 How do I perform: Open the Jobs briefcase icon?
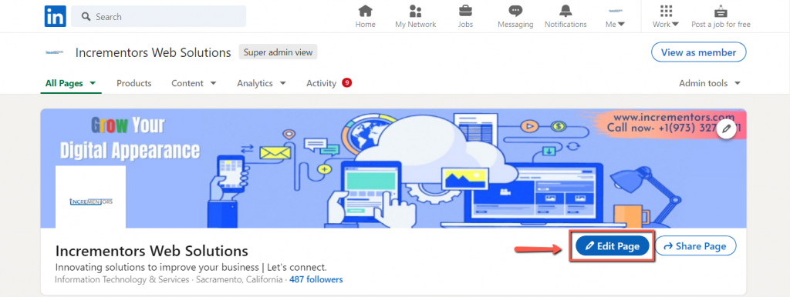465,17
